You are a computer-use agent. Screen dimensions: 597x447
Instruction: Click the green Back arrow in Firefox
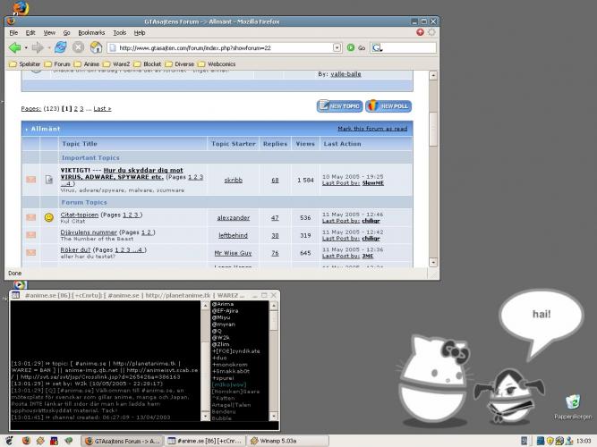(x=15, y=47)
